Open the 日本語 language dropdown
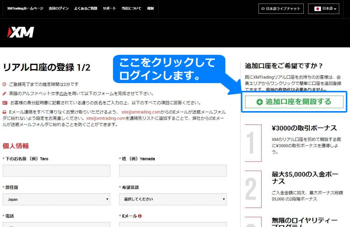The width and height of the screenshot is (350, 227). [x=324, y=9]
